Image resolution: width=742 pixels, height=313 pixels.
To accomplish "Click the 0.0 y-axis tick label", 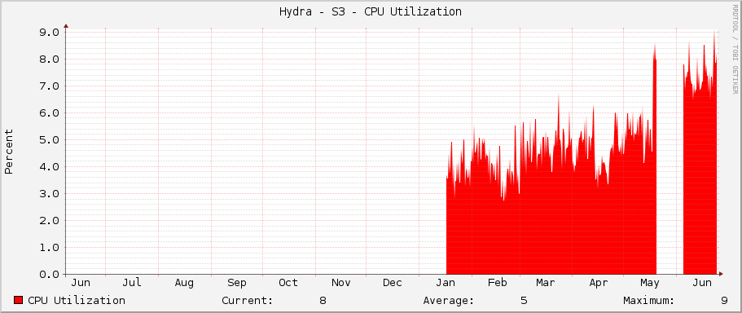I will coord(49,274).
